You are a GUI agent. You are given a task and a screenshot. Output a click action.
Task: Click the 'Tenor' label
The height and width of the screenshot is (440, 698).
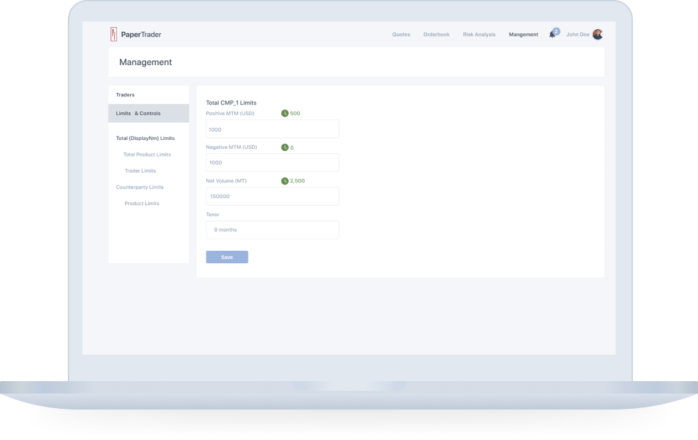point(213,215)
